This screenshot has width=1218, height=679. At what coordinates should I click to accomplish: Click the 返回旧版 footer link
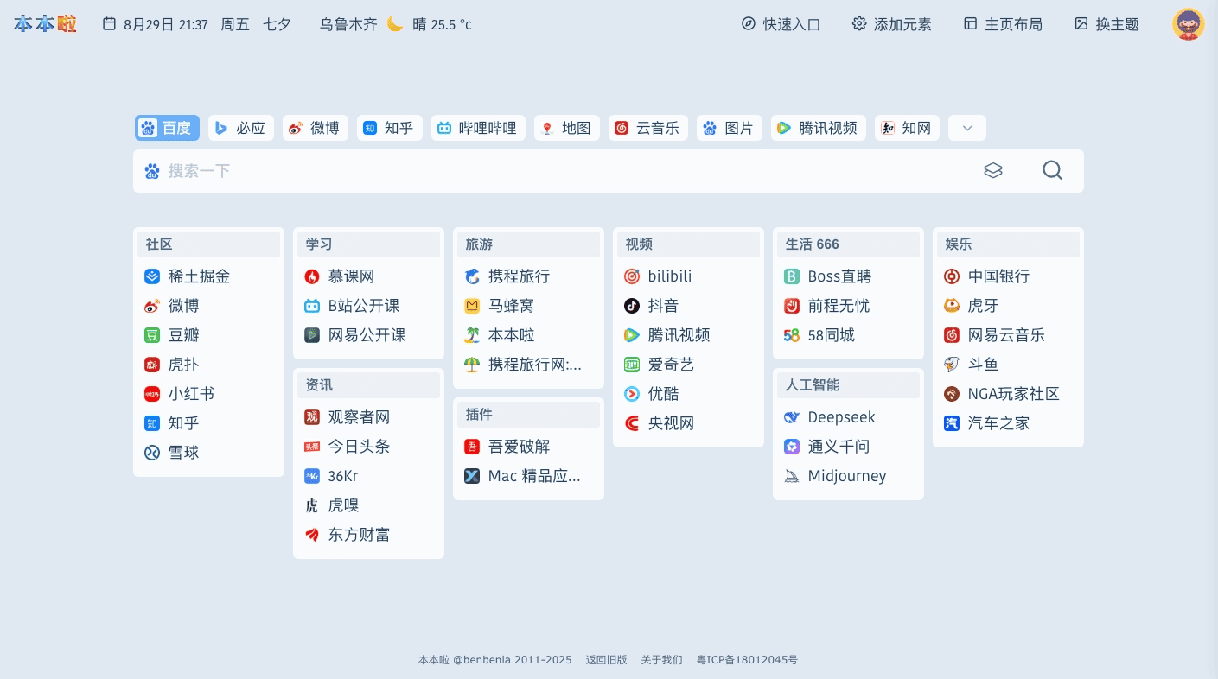(606, 660)
